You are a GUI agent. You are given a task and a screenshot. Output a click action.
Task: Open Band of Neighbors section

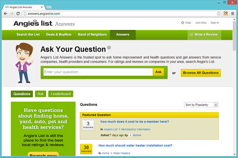pyautogui.click(x=92, y=35)
